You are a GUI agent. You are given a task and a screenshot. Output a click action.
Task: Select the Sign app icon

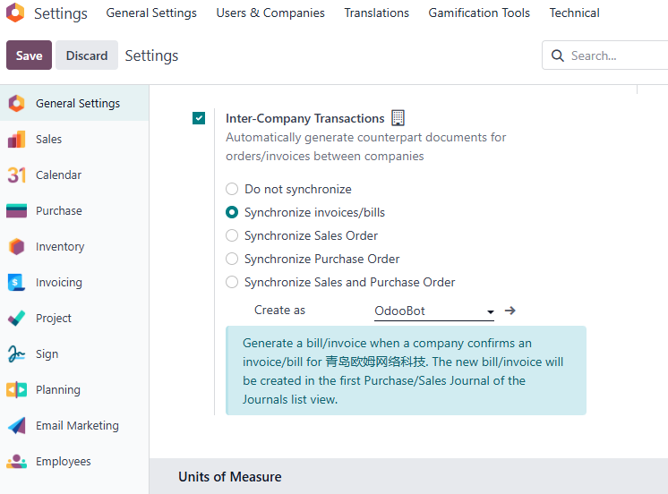pyautogui.click(x=17, y=353)
